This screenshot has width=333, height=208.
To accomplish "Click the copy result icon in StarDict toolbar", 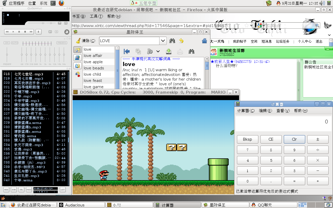I will [x=138, y=51].
